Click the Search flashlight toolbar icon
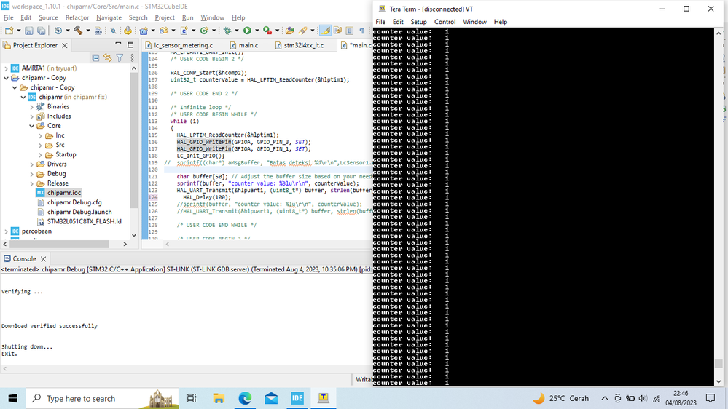 [302, 31]
